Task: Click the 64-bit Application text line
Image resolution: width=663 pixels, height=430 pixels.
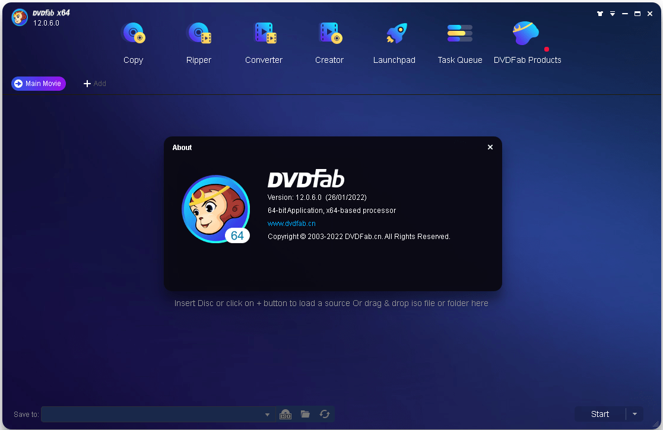Action: [332, 211]
